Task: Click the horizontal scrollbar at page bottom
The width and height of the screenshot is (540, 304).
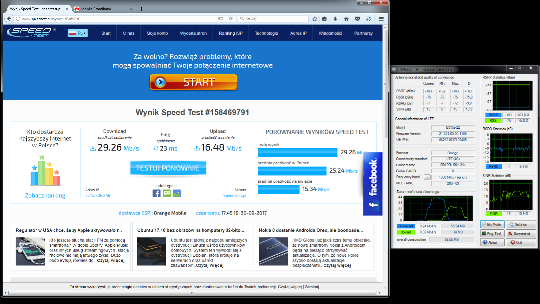Action: coord(192,293)
